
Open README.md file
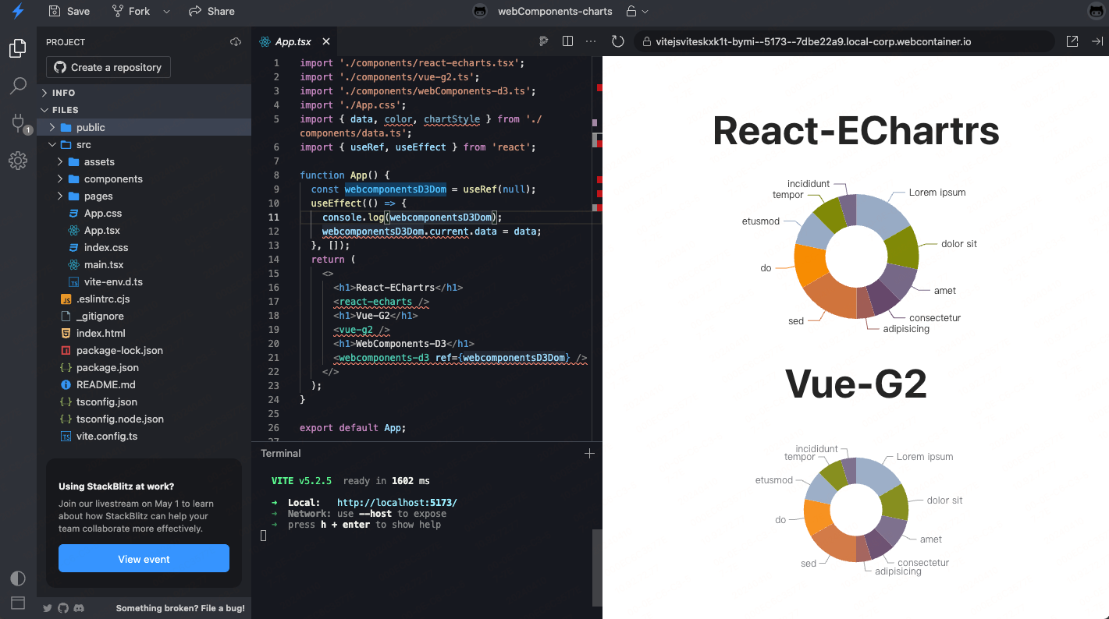pos(144,384)
